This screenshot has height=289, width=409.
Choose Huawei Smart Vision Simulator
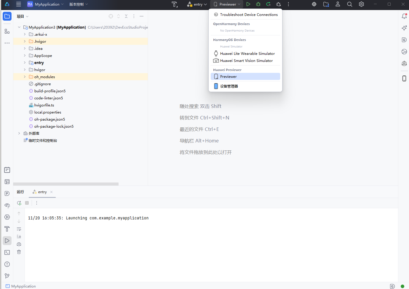tap(246, 60)
